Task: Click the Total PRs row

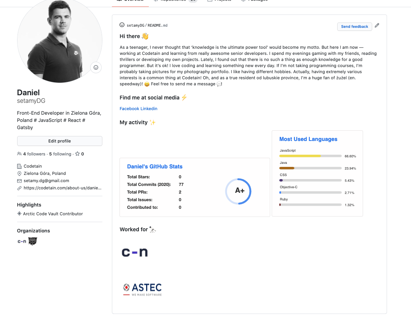Action: click(154, 192)
